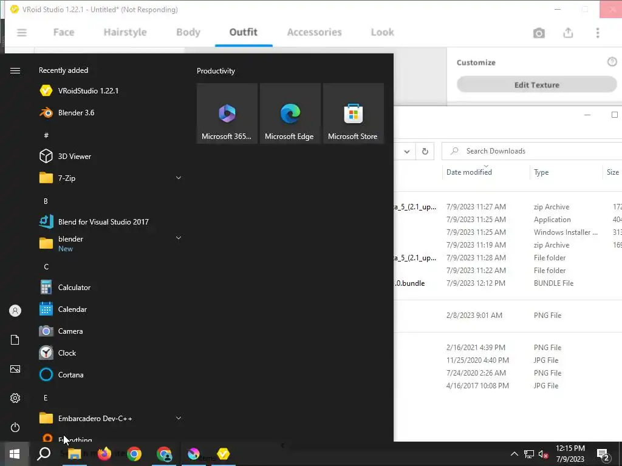The width and height of the screenshot is (622, 466).
Task: Click the Windows Start button
Action: [15, 454]
